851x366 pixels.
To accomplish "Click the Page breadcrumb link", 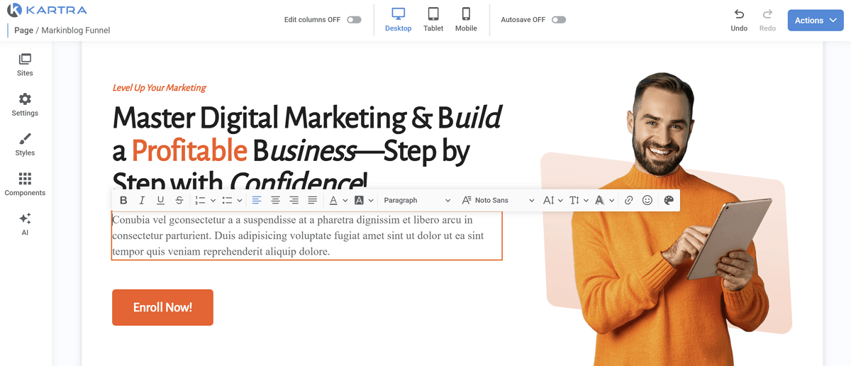I will [x=23, y=30].
